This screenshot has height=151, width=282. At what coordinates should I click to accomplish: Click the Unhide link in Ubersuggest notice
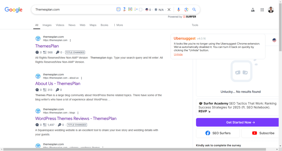(178, 54)
